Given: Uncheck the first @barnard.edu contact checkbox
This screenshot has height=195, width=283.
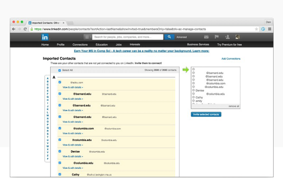Looking at the screenshot, I should pos(60,94).
